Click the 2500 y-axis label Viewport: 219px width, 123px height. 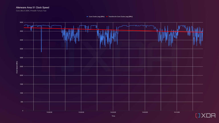21,67
